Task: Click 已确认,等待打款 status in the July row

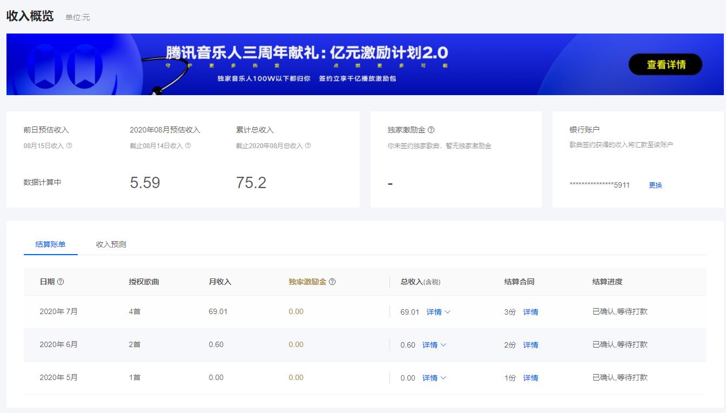Action: (x=620, y=311)
